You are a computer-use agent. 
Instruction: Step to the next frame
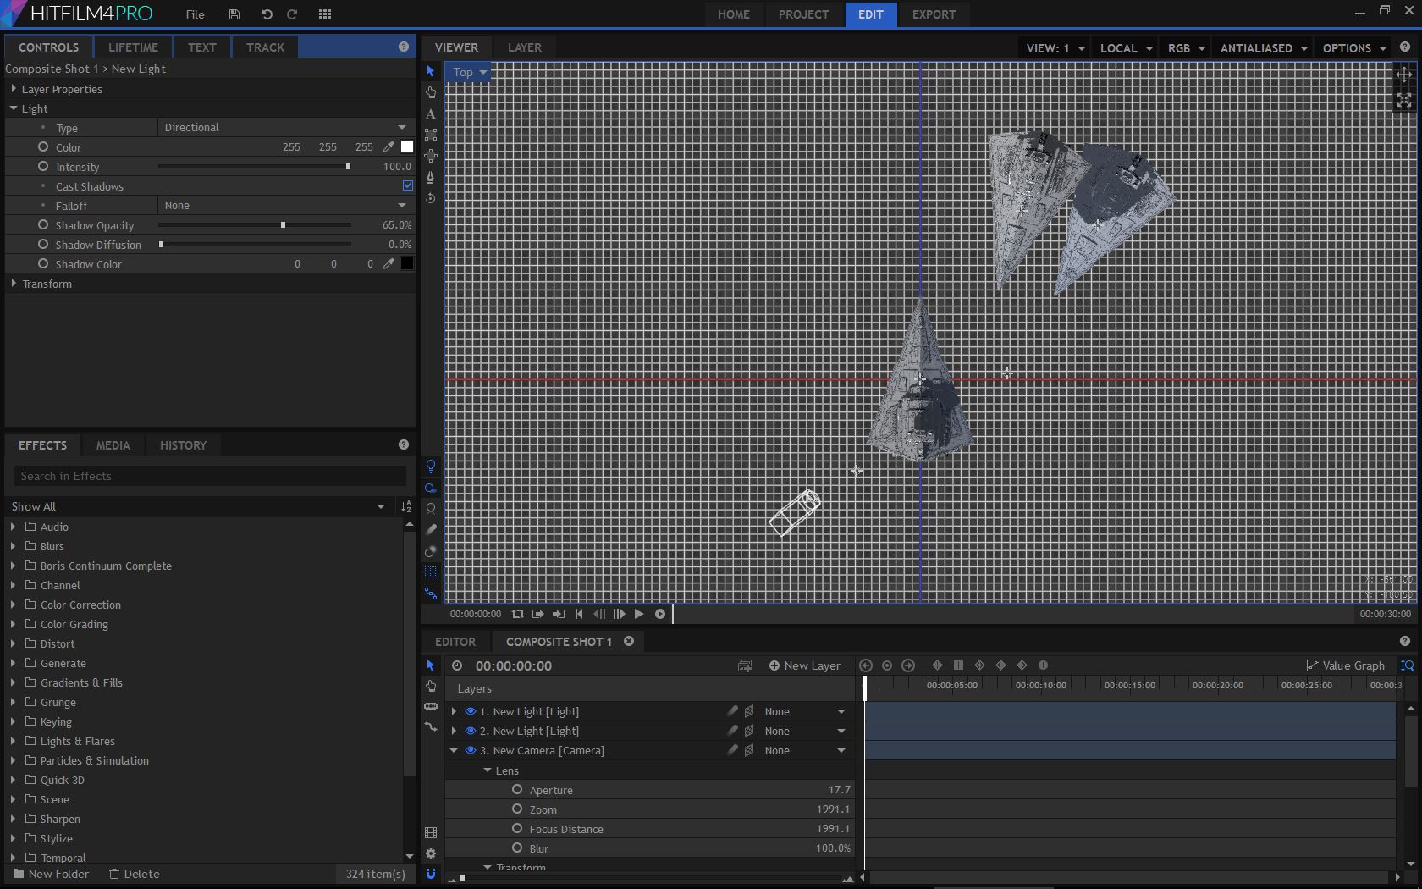[x=619, y=614]
